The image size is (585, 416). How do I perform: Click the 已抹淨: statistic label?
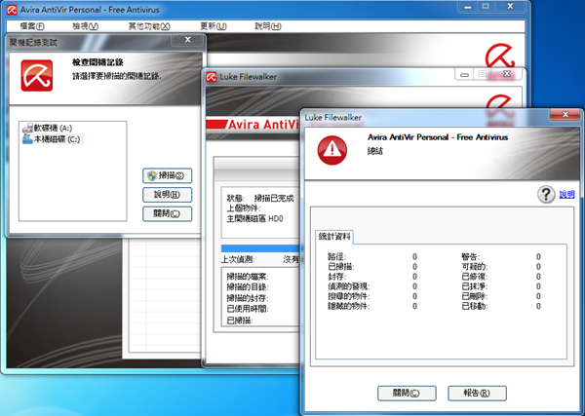[x=475, y=286]
